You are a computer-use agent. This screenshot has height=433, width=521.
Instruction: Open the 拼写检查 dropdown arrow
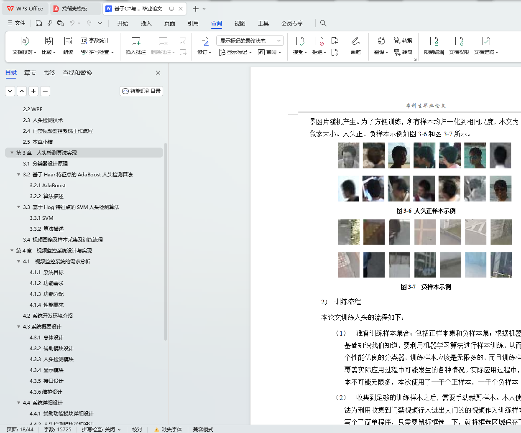coord(112,53)
